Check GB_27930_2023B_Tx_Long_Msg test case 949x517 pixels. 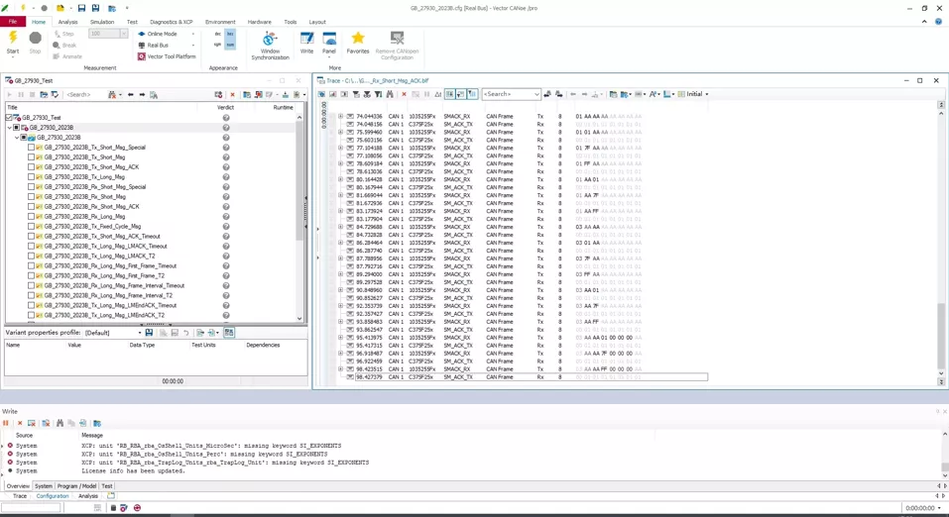(31, 176)
